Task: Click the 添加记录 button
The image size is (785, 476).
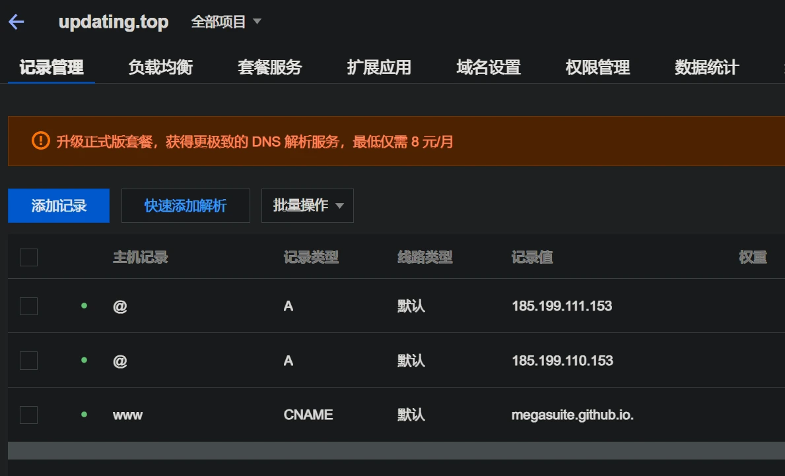Action: tap(59, 206)
